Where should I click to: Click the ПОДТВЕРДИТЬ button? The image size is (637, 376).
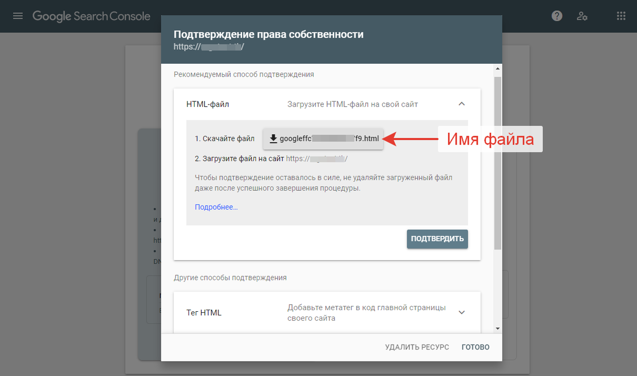[437, 239]
